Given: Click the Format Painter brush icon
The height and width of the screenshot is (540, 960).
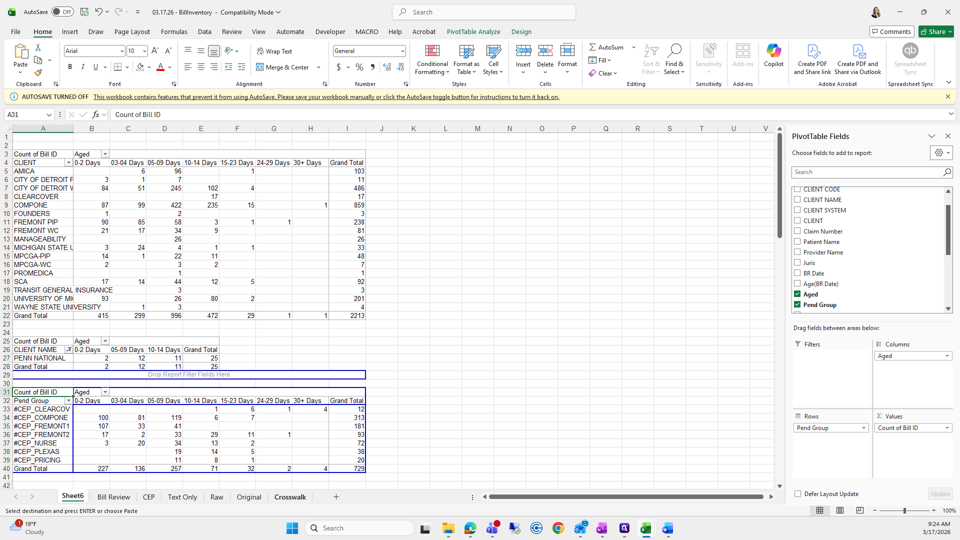Looking at the screenshot, I should 38,73.
